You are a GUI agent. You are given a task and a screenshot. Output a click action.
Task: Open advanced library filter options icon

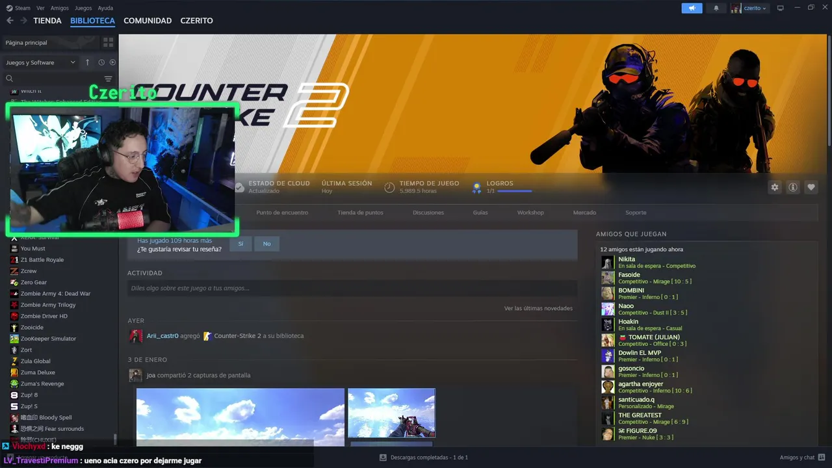pyautogui.click(x=109, y=79)
